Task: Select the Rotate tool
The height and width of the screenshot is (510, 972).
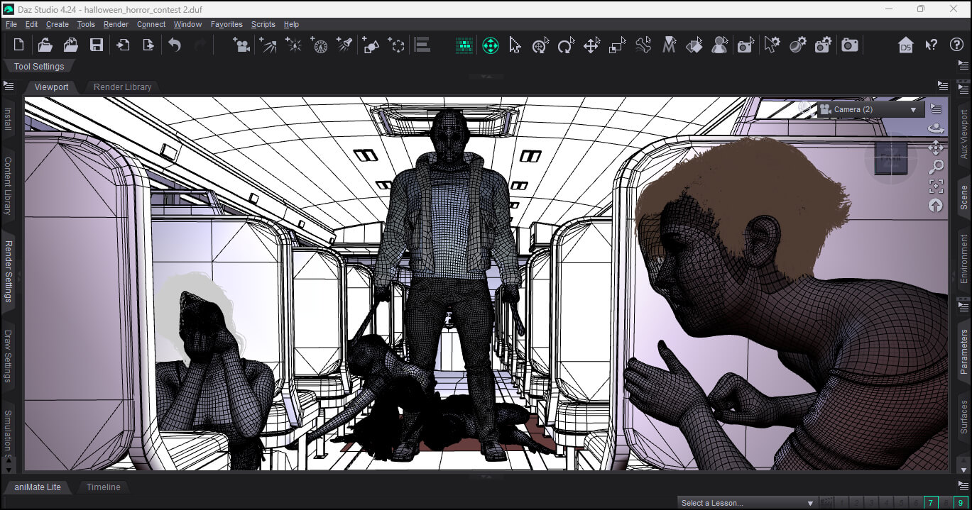Action: tap(566, 45)
